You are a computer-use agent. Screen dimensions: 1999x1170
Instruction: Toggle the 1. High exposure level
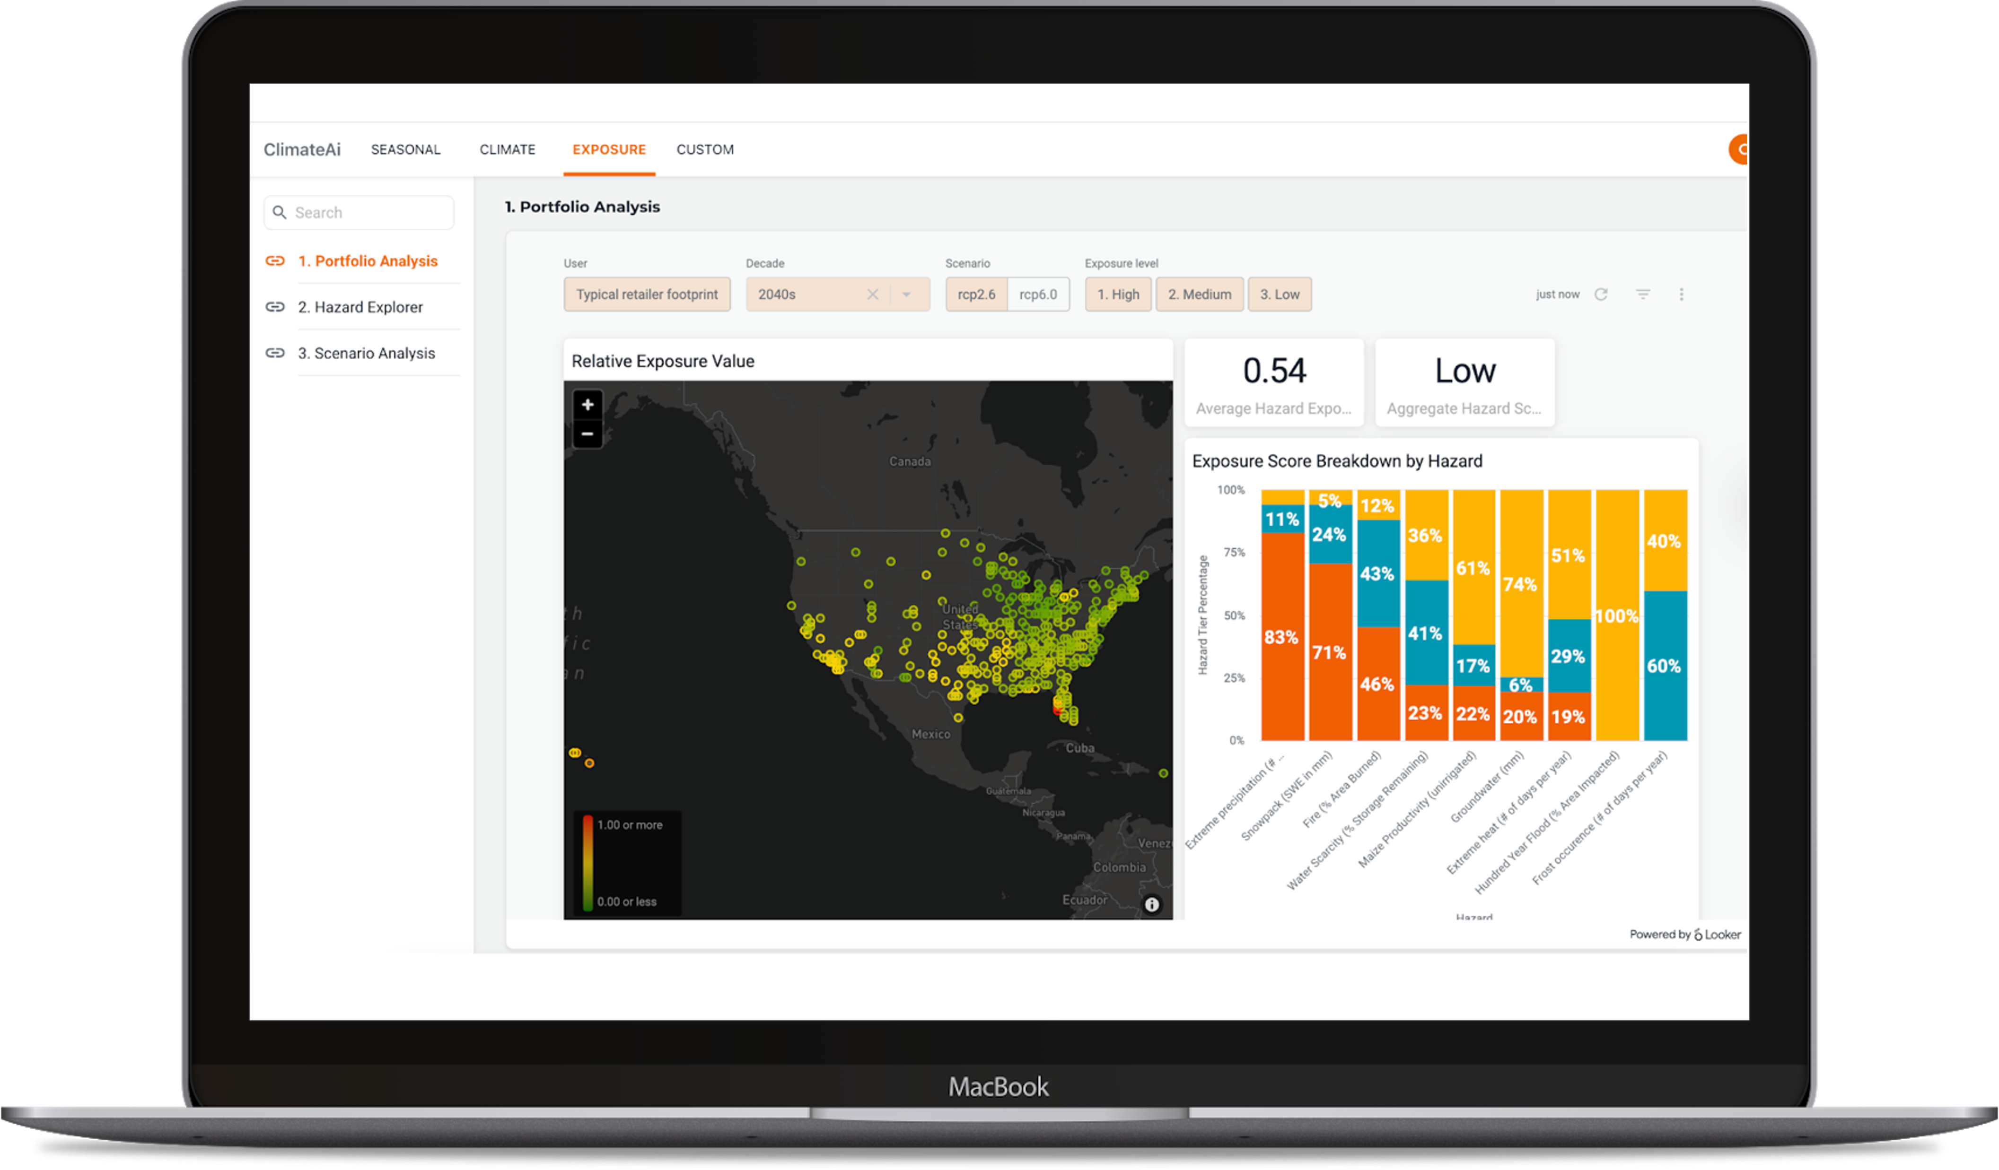pos(1118,294)
